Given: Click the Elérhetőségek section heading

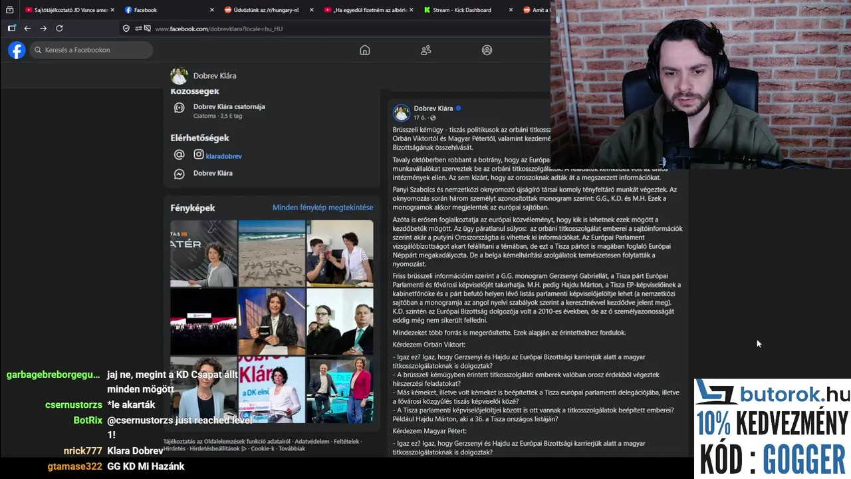Looking at the screenshot, I should tap(199, 138).
